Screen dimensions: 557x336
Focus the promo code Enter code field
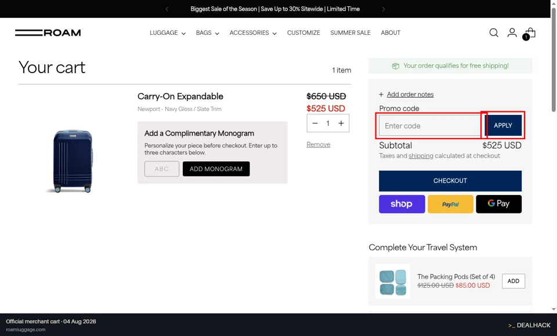pyautogui.click(x=432, y=125)
